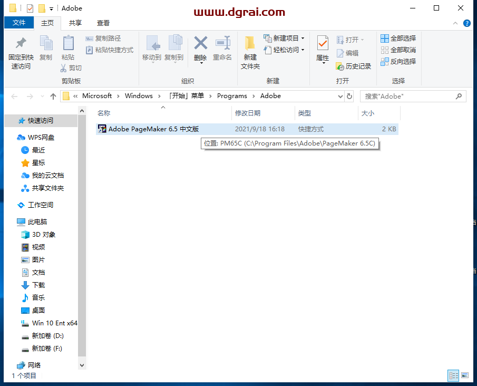The height and width of the screenshot is (386, 477).
Task: Collapse the 此电脑 tree node
Action: (x=12, y=221)
